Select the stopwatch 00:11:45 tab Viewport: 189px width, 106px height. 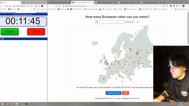(x=10, y=3)
